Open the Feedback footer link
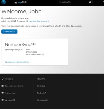The width and height of the screenshot is (104, 109). [x=41, y=93]
